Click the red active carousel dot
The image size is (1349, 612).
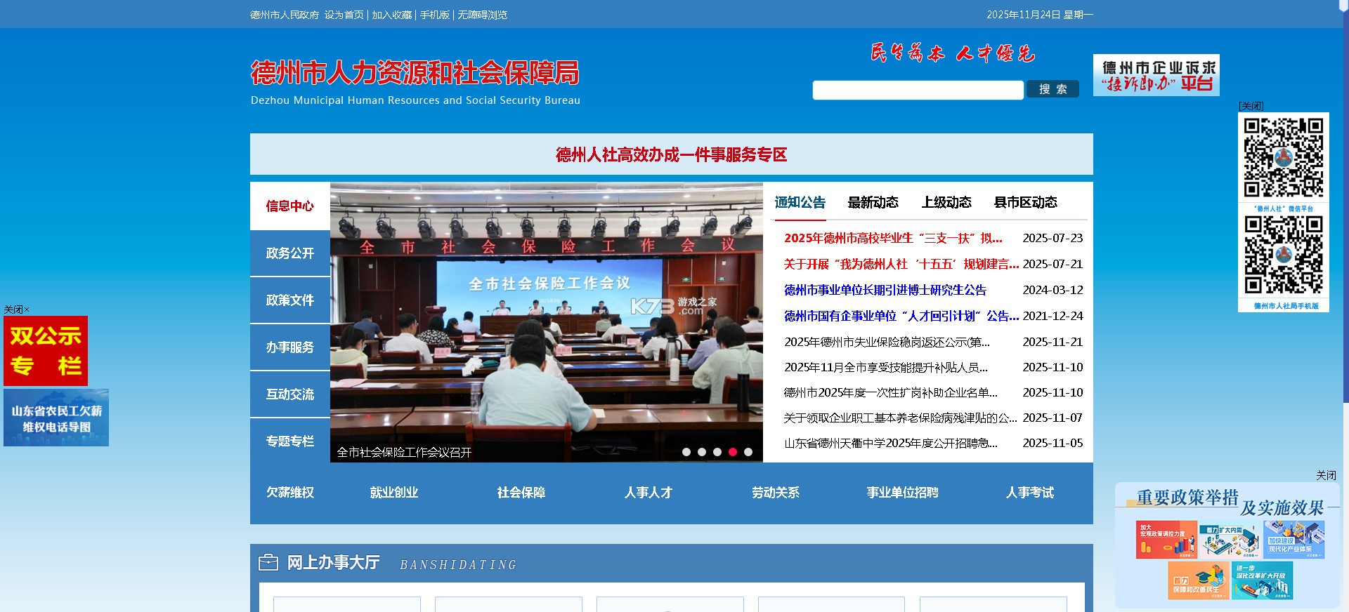(733, 452)
